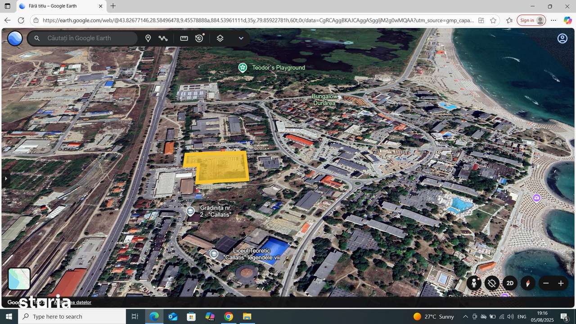The image size is (576, 324).
Task: Zoom in with the plus control
Action: [x=561, y=283]
